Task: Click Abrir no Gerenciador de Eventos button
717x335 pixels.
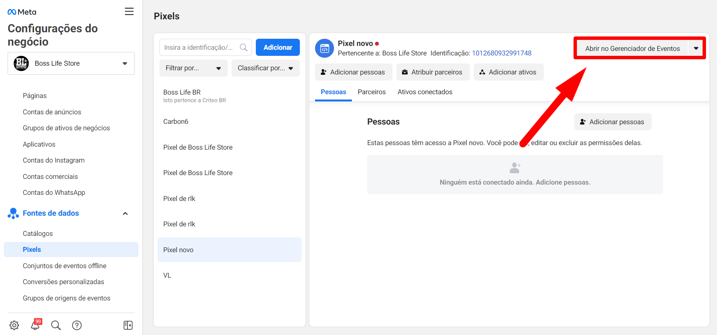Action: coord(632,48)
